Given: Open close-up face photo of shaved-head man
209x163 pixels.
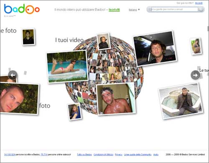Looking at the screenshot, I should pos(19,98).
